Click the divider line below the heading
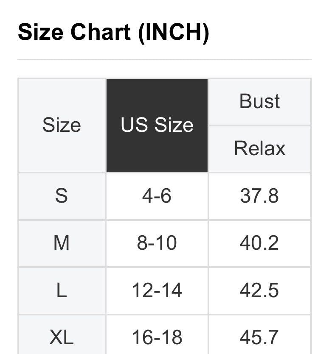Screen dimensions: 312x354 point(165,60)
